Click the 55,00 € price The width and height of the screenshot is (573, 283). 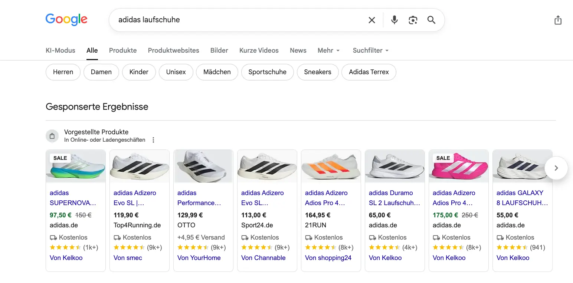[x=507, y=215]
